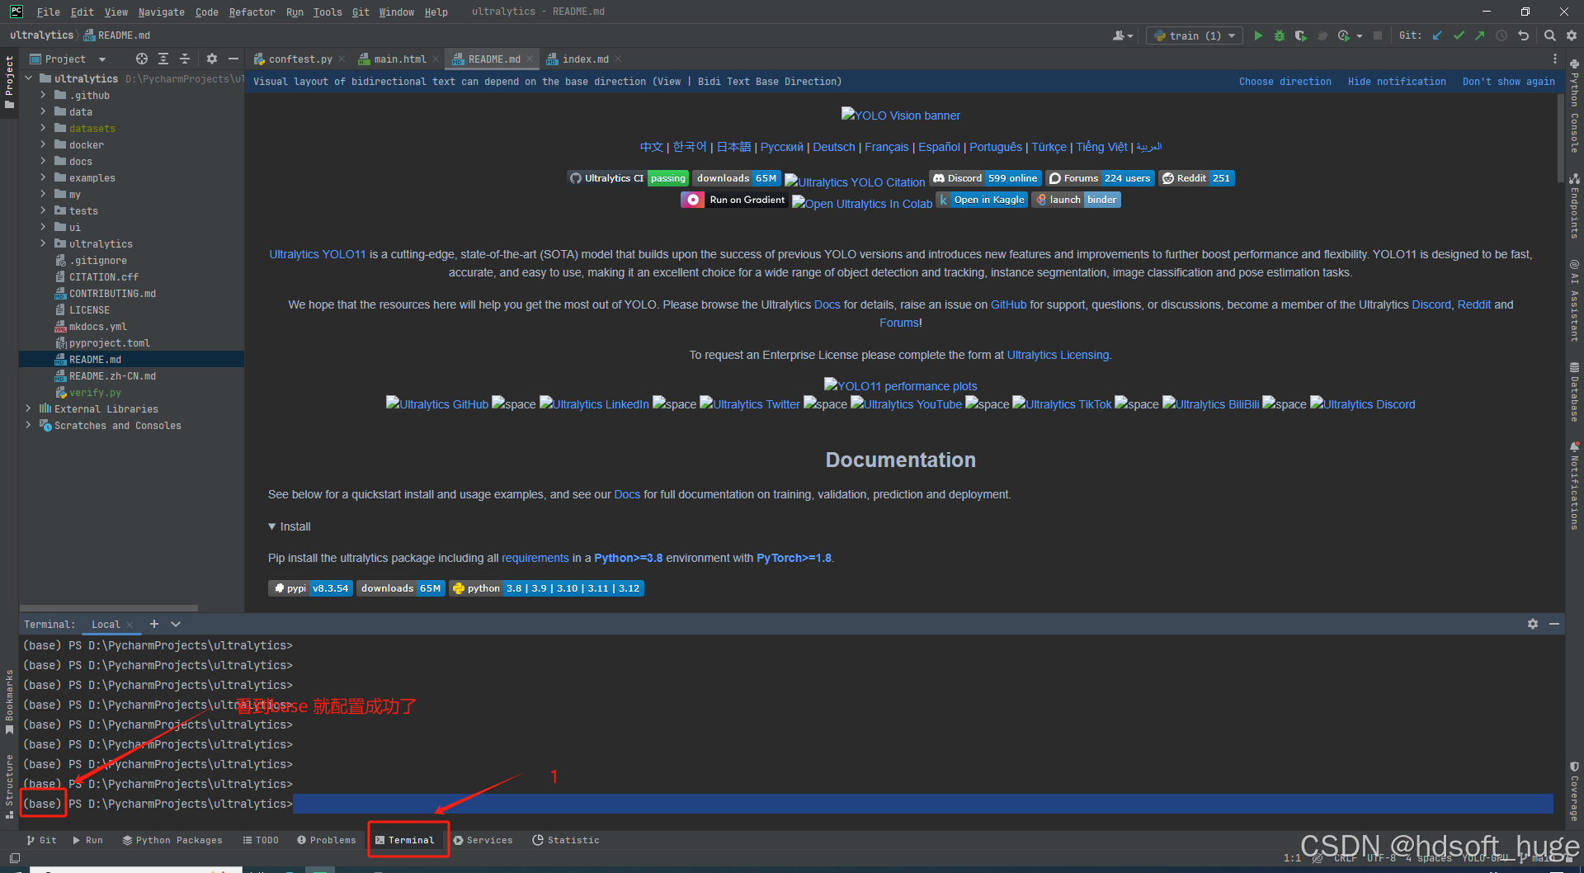Open Terminal panel settings gear
Image resolution: width=1584 pixels, height=873 pixels.
1533,624
